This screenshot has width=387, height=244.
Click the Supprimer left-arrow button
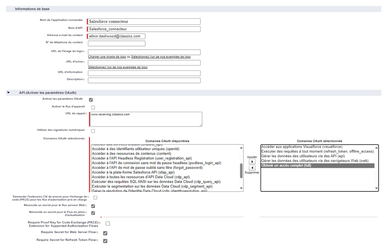click(x=252, y=168)
